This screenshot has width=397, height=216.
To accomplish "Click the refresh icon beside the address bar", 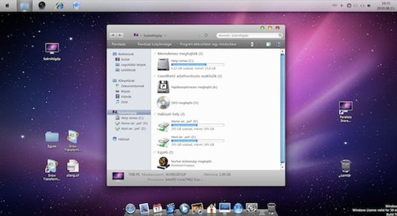I will click(x=206, y=35).
